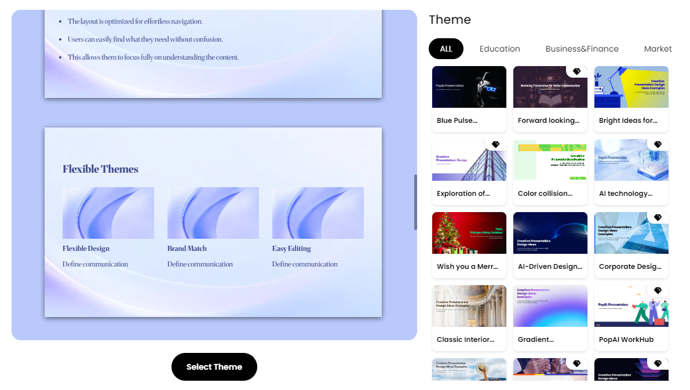Switch to the Market theme category

click(658, 49)
